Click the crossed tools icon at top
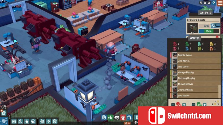This screenshot has width=223, height=125. 201,3
